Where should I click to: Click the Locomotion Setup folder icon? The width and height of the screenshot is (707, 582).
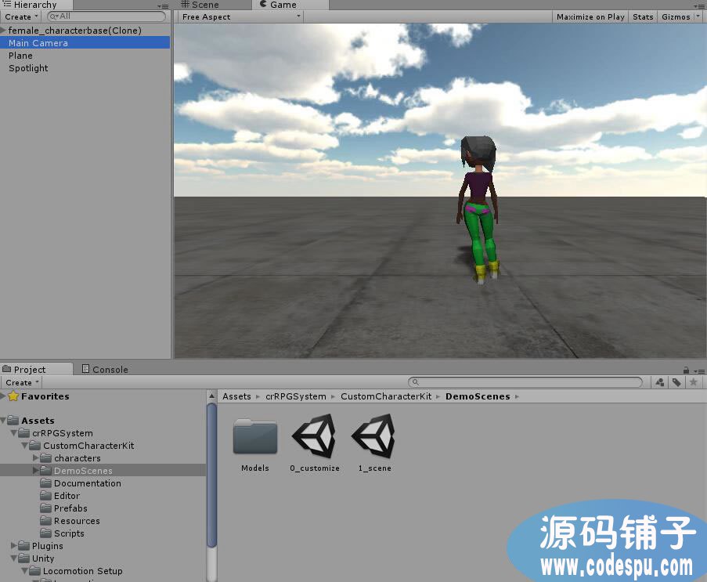(x=34, y=571)
